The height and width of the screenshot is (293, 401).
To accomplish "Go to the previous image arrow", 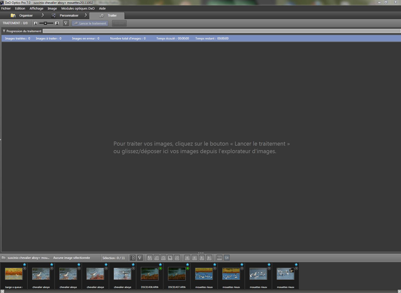I will click(194, 258).
